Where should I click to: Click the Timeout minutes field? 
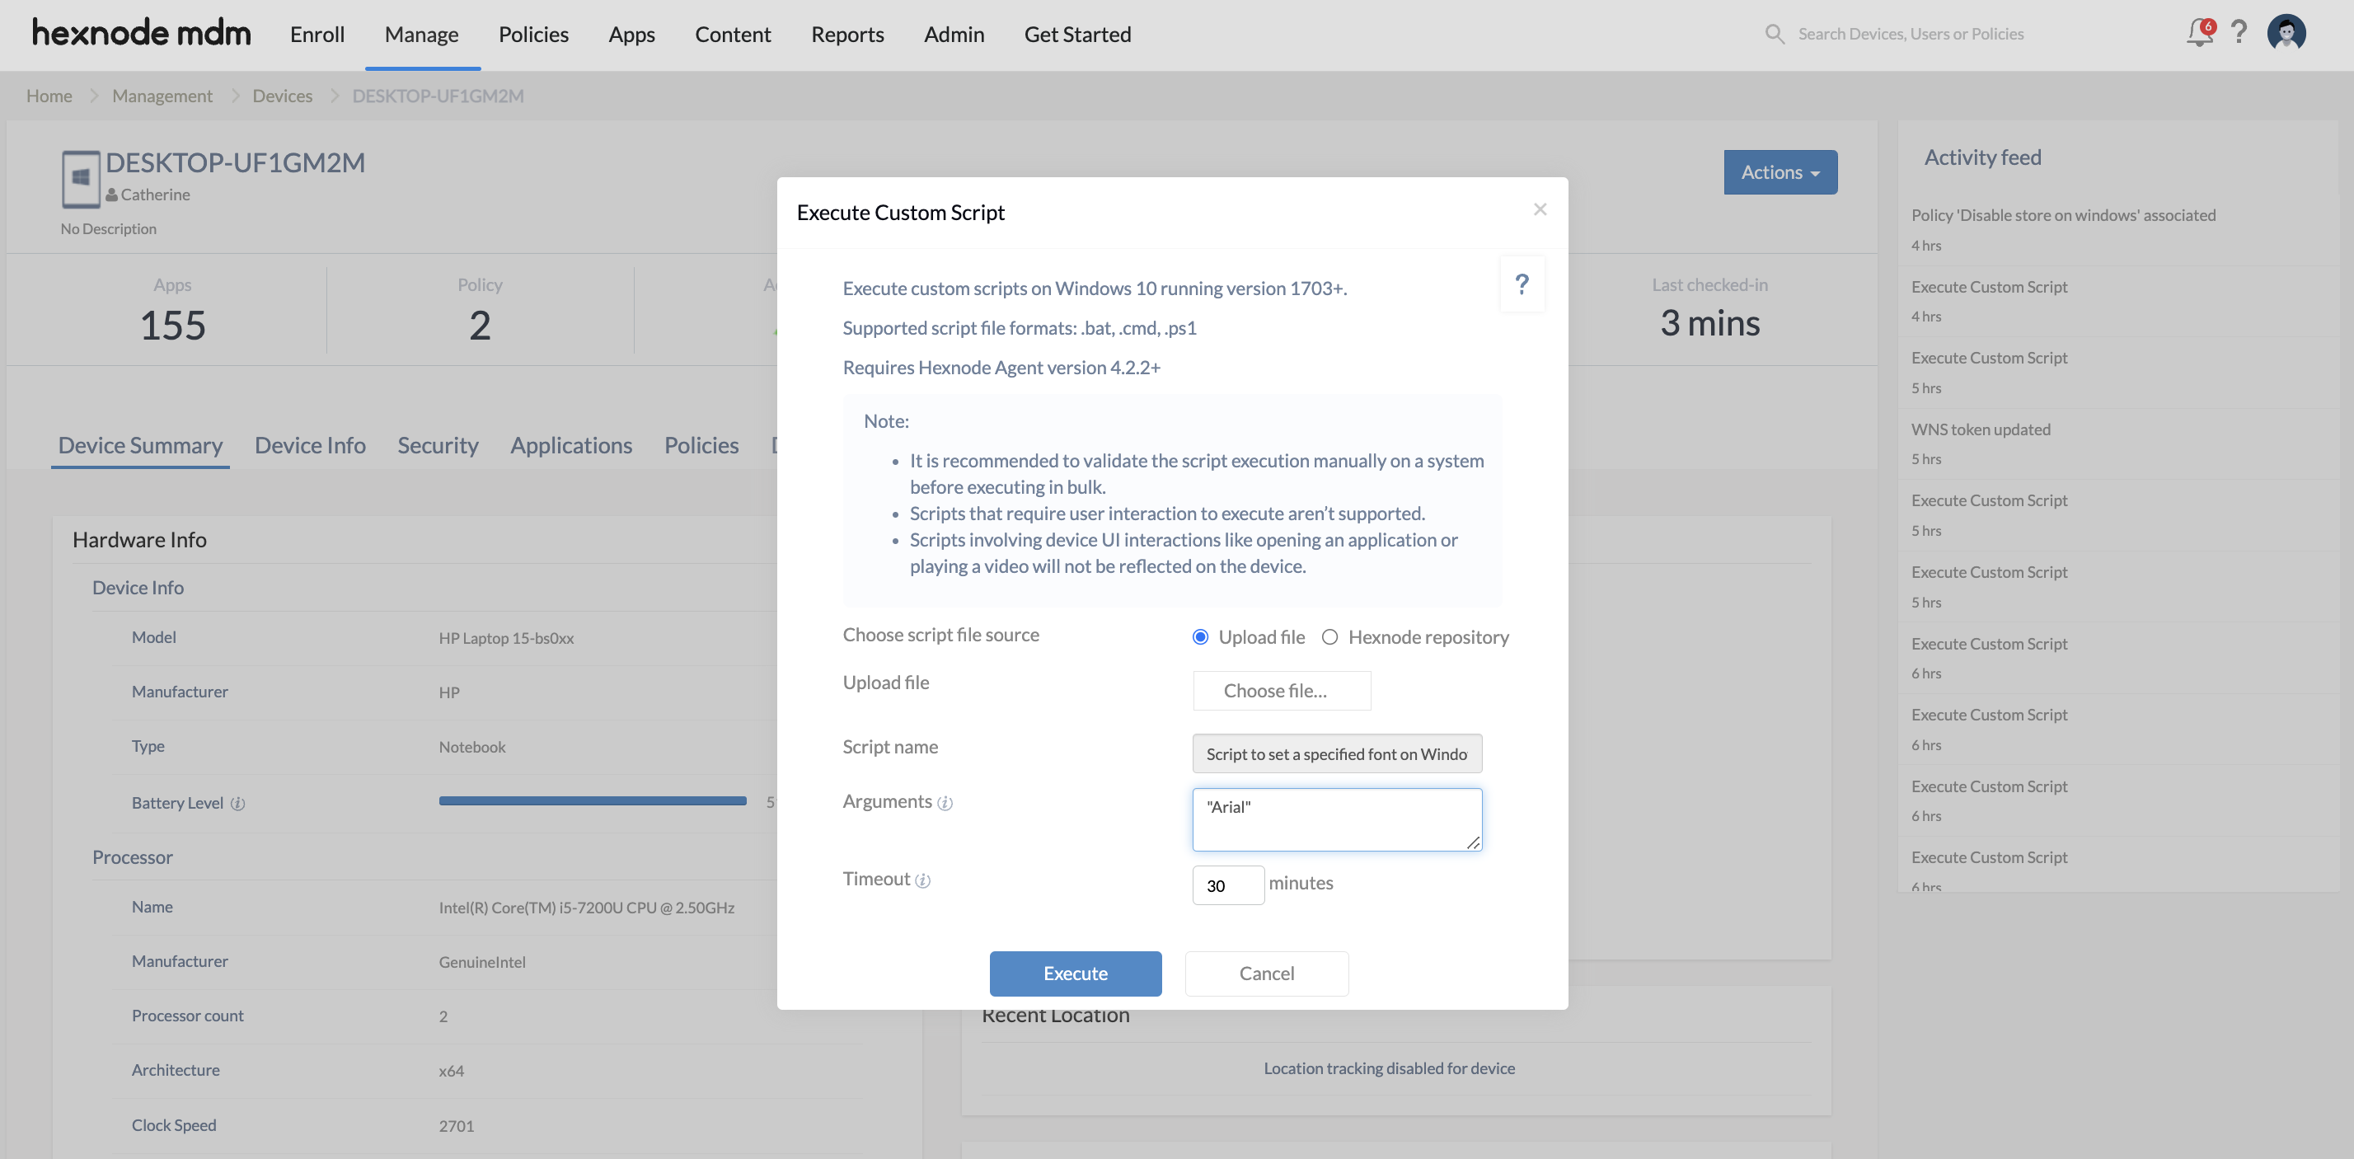[1227, 884]
